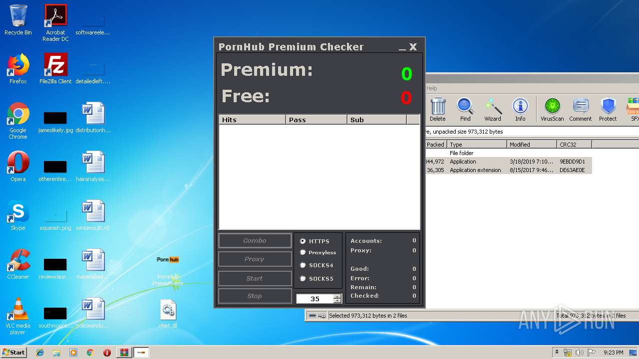Open Windows Media Player taskbar icon

[73, 353]
